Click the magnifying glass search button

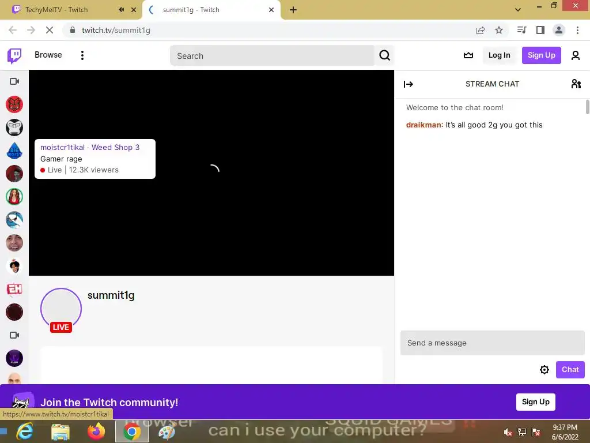pos(384,55)
